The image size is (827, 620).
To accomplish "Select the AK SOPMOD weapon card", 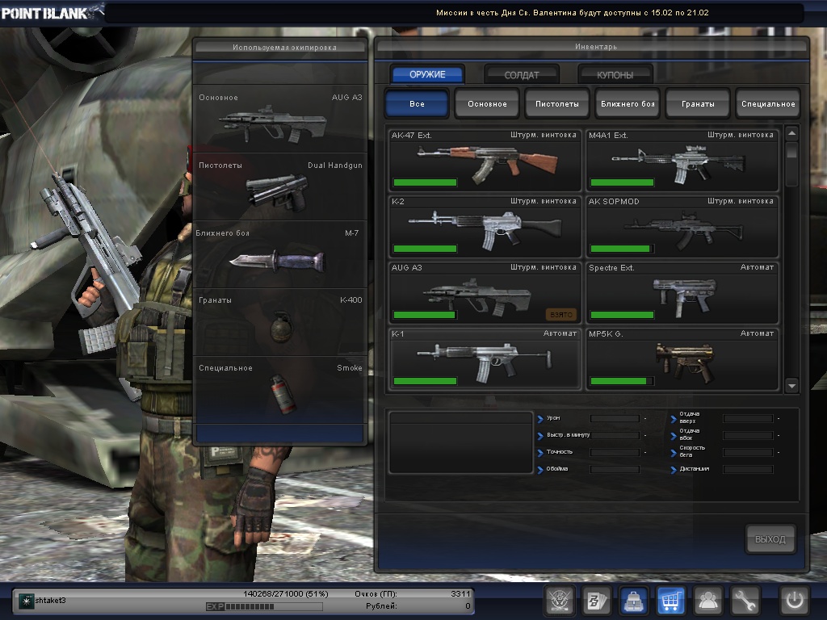I will pos(682,227).
